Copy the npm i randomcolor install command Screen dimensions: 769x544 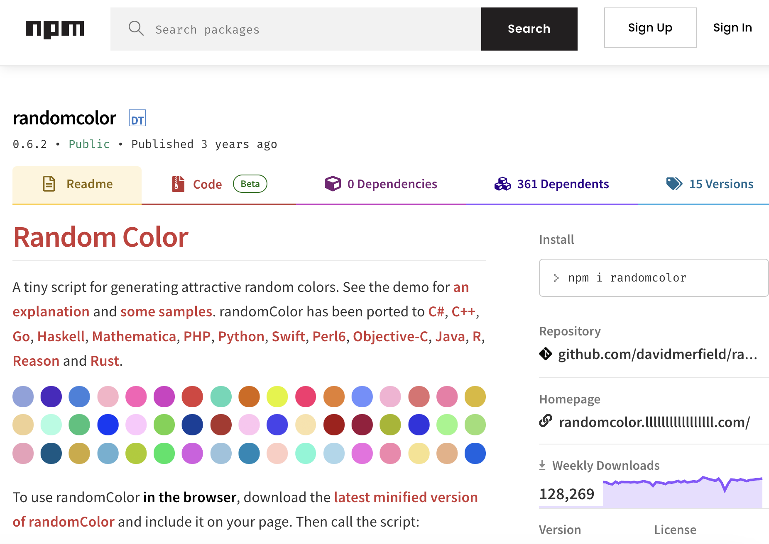(654, 278)
